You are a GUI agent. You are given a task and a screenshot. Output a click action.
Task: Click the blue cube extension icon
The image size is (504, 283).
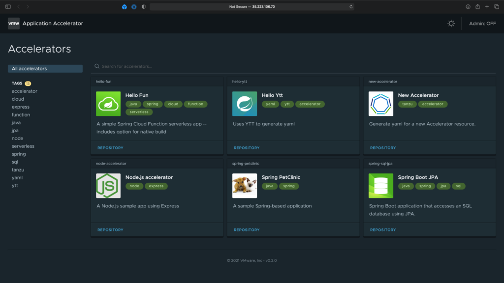[x=125, y=7]
